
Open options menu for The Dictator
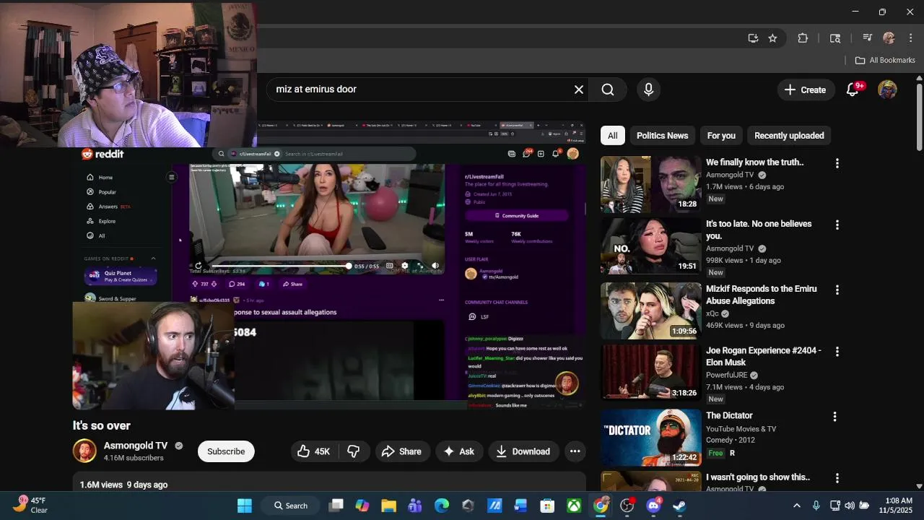[x=834, y=417]
